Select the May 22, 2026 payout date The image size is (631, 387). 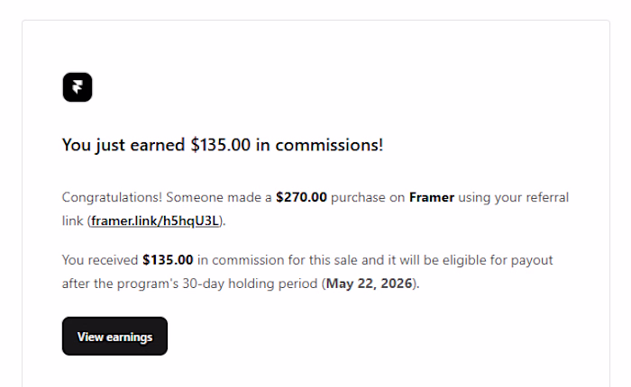tap(369, 283)
